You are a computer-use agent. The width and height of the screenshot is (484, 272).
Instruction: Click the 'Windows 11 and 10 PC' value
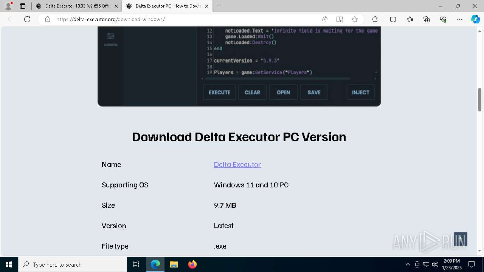(x=251, y=185)
